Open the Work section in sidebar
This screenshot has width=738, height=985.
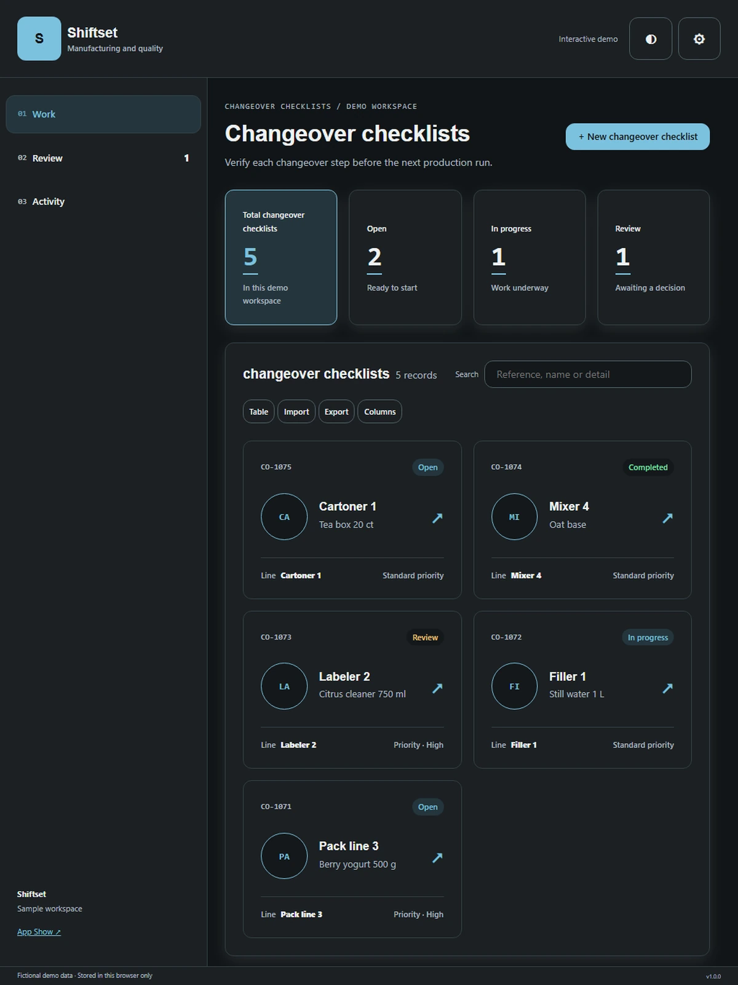click(103, 115)
